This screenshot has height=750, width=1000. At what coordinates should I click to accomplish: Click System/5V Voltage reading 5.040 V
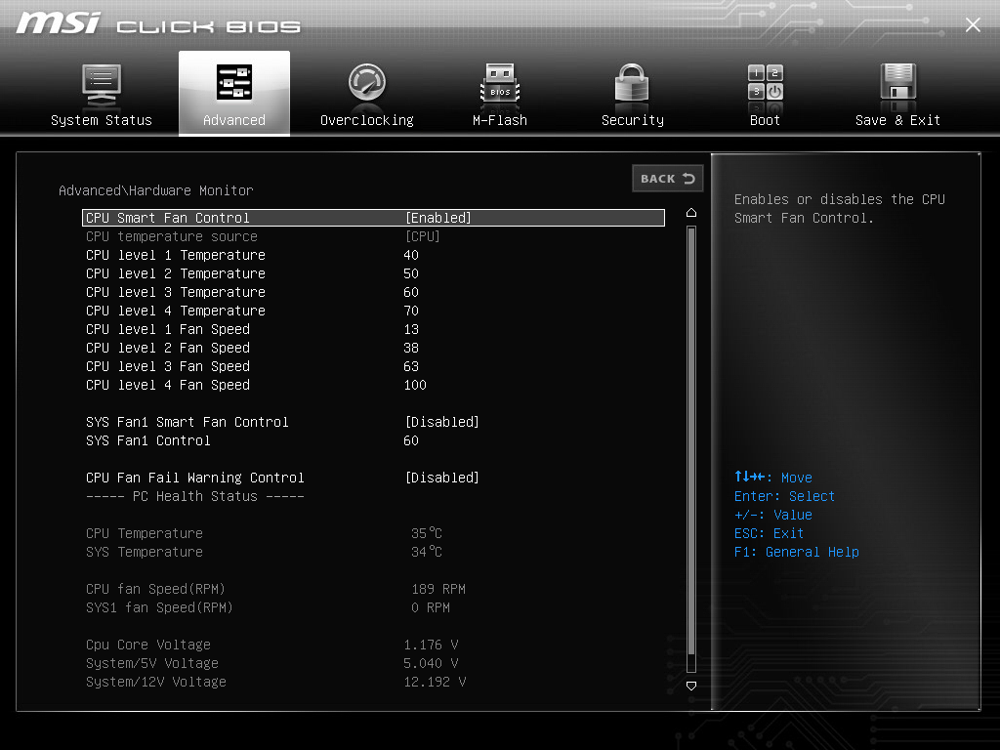[431, 663]
